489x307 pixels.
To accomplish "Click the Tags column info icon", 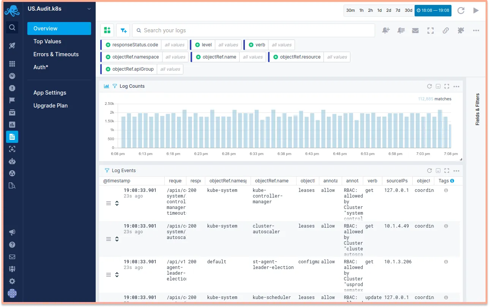I will (x=452, y=181).
